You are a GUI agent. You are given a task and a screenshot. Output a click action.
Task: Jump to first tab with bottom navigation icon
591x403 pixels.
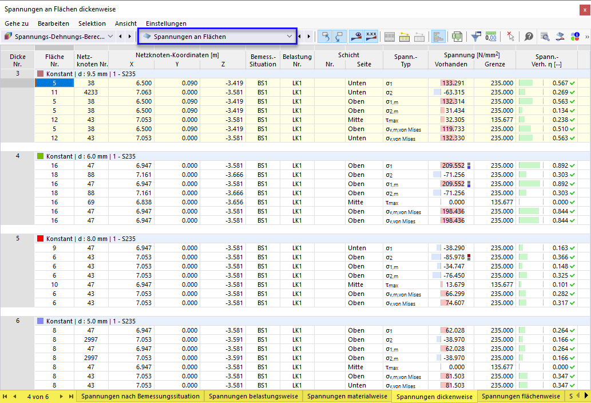tap(5, 396)
